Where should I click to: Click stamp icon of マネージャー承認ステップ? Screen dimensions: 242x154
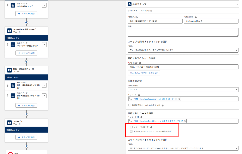[13, 45]
